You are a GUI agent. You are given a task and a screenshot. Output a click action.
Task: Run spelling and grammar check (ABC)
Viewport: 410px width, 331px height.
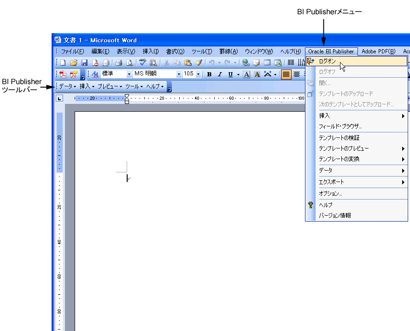click(x=142, y=63)
